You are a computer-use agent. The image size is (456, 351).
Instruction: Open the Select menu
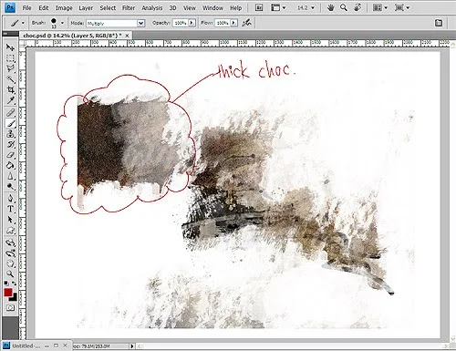(108, 8)
